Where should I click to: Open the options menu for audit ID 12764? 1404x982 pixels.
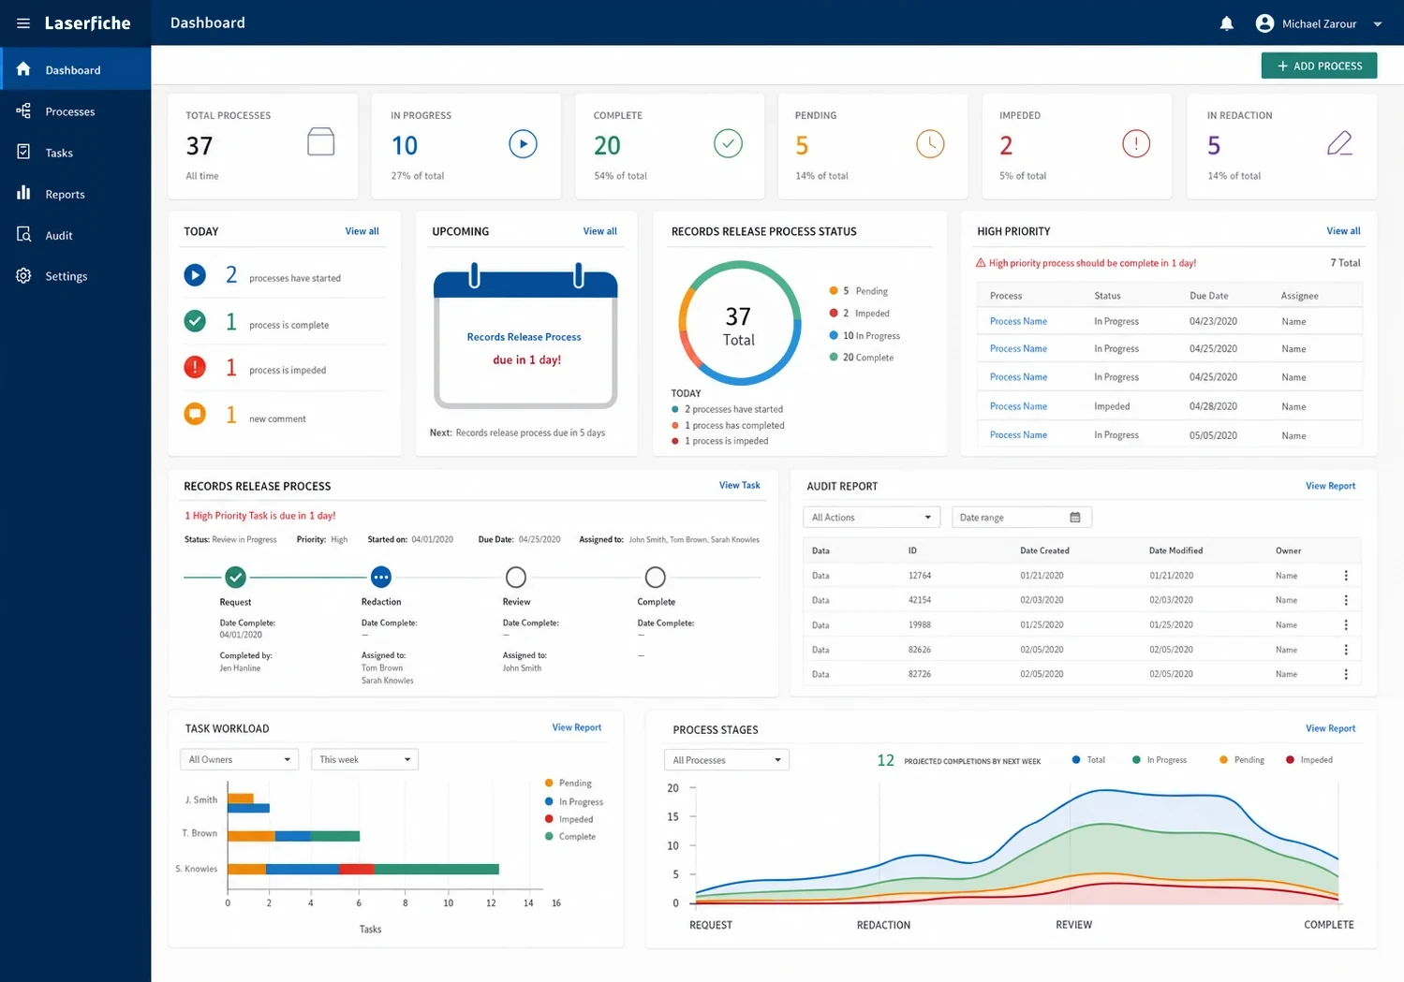point(1346,576)
